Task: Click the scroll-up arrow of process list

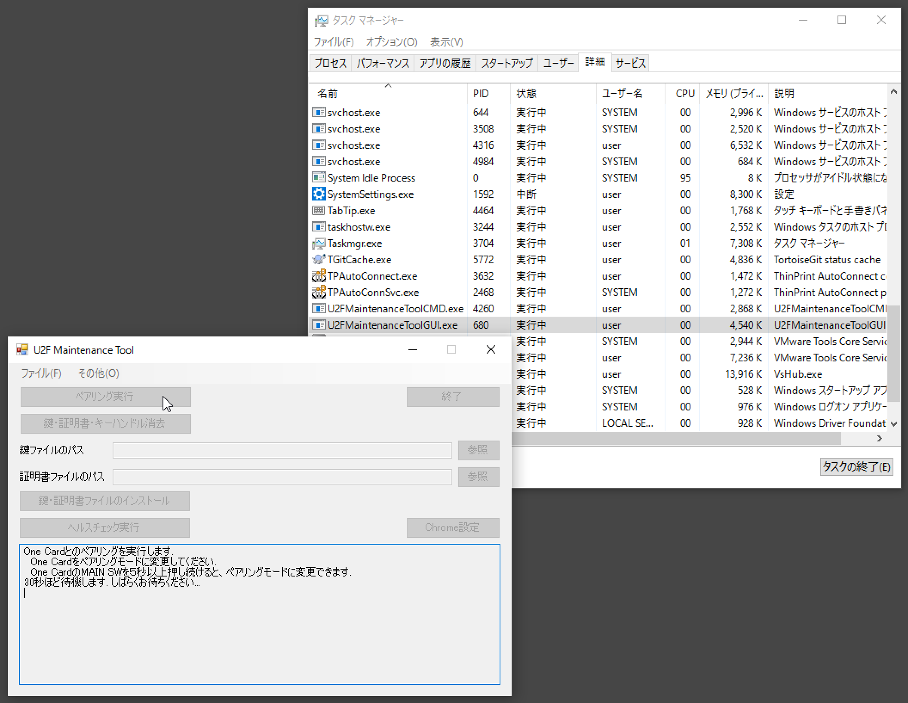Action: click(x=894, y=92)
